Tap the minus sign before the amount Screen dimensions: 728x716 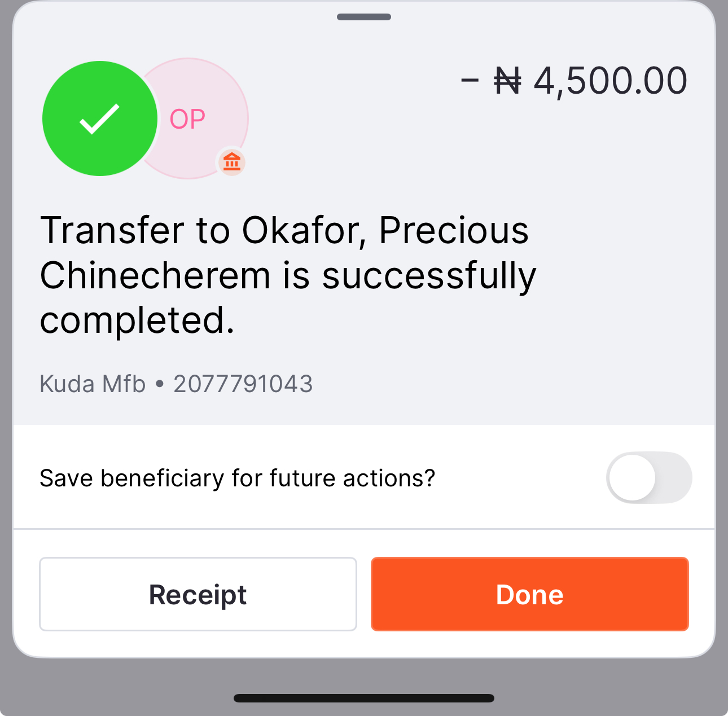point(470,81)
